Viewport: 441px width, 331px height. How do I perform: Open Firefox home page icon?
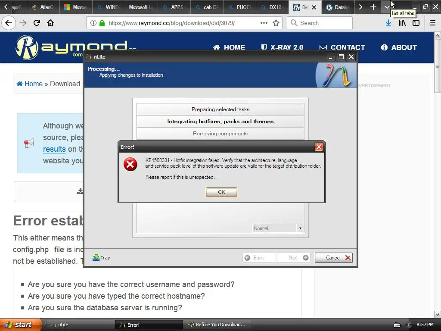click(50, 23)
